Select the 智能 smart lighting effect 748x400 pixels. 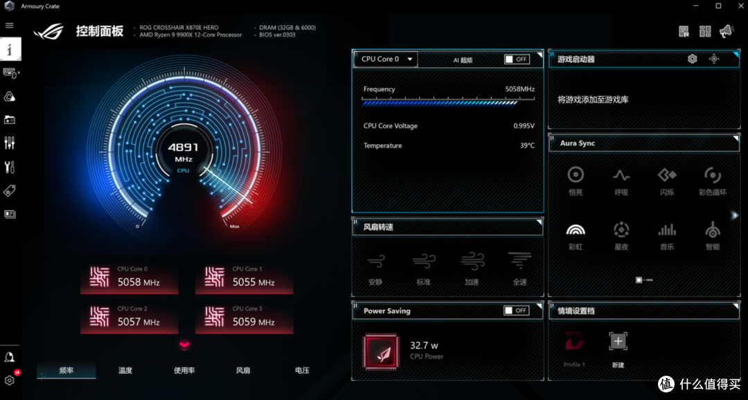click(x=713, y=235)
